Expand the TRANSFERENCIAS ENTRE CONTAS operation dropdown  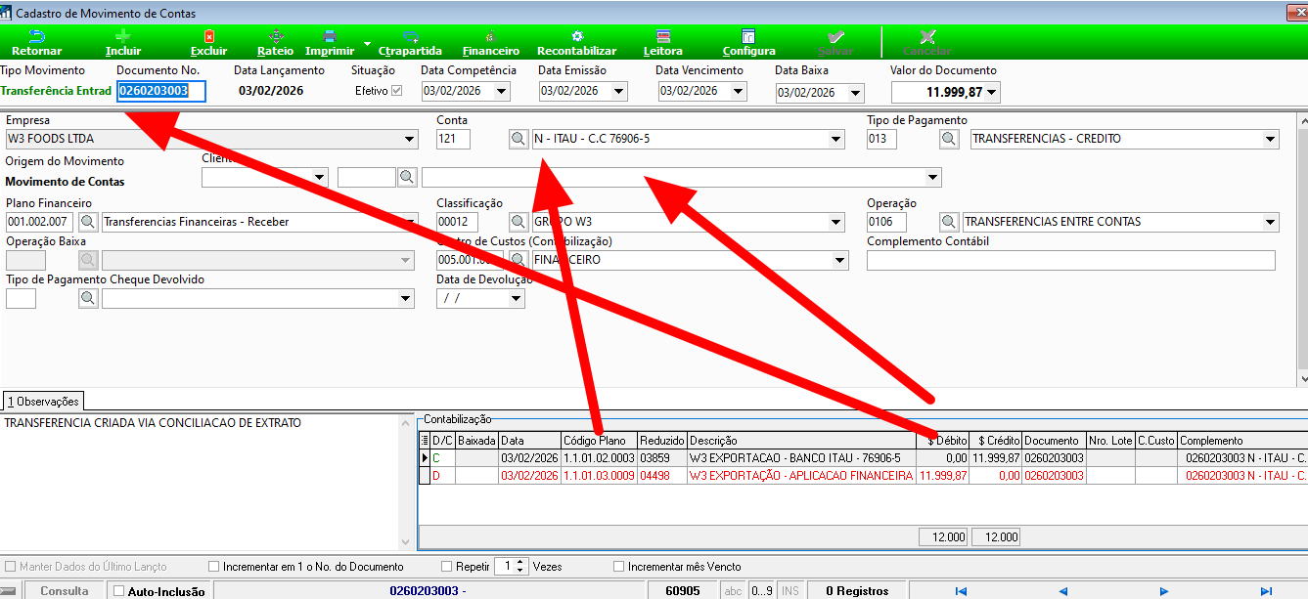click(1271, 222)
